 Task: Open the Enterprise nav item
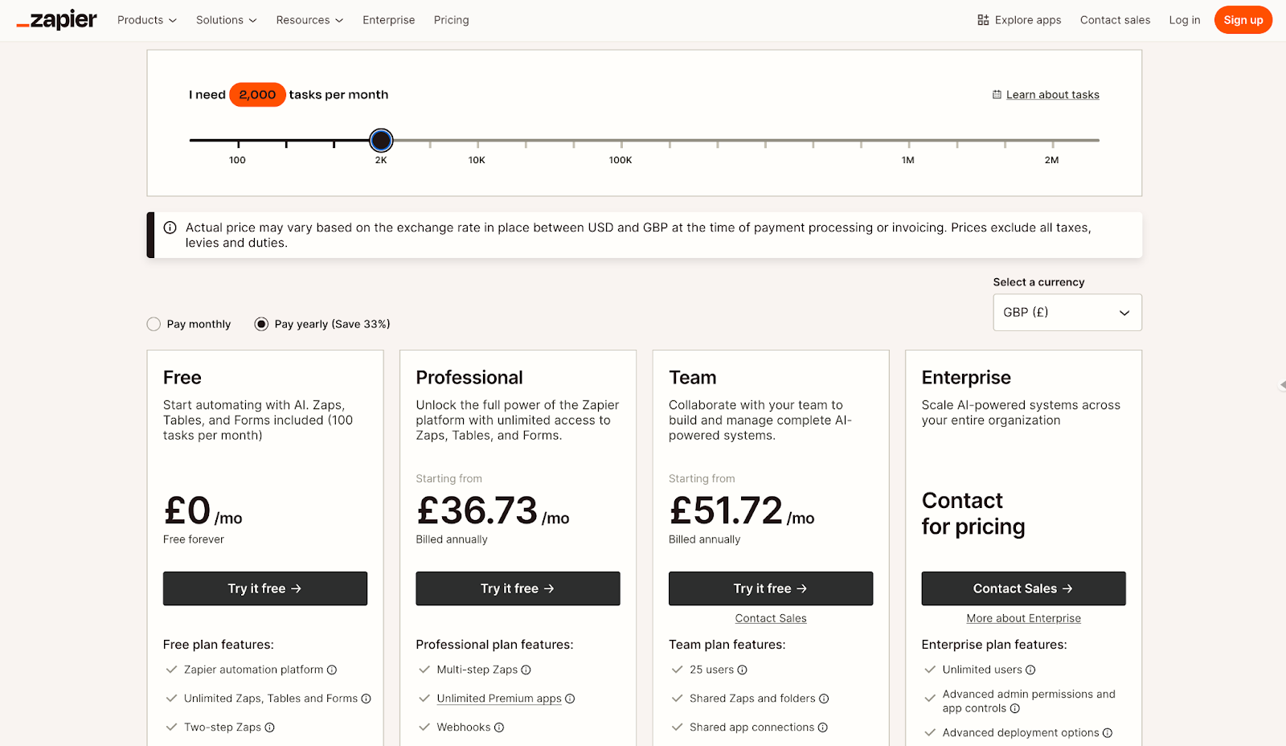point(388,20)
